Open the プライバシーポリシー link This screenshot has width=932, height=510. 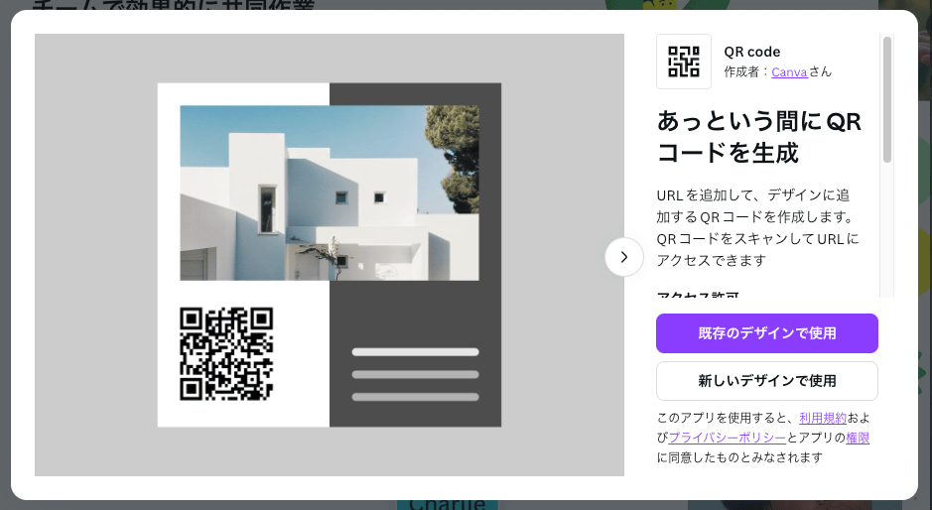(x=728, y=438)
